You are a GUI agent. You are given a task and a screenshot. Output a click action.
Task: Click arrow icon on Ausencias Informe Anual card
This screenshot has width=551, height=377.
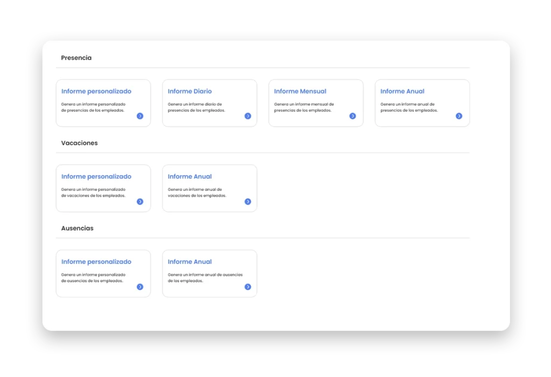click(248, 287)
